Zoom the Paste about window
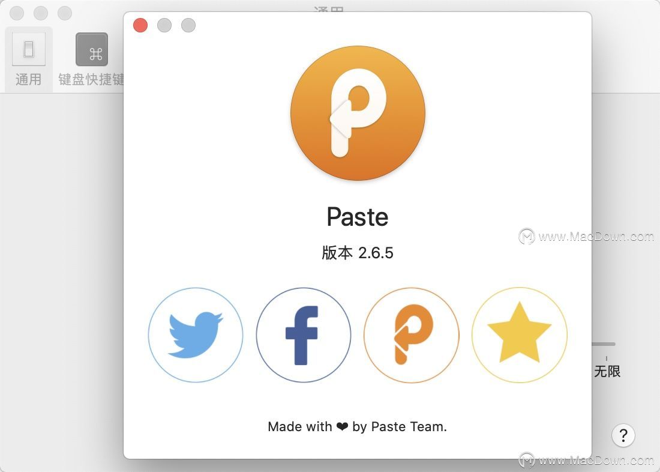Image resolution: width=660 pixels, height=472 pixels. pyautogui.click(x=188, y=25)
